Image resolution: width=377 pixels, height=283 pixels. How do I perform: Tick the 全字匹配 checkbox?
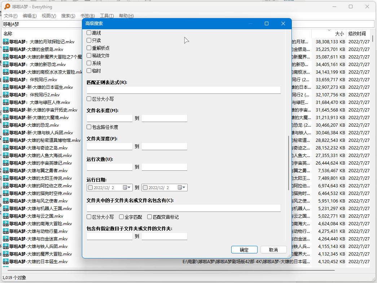point(122,217)
